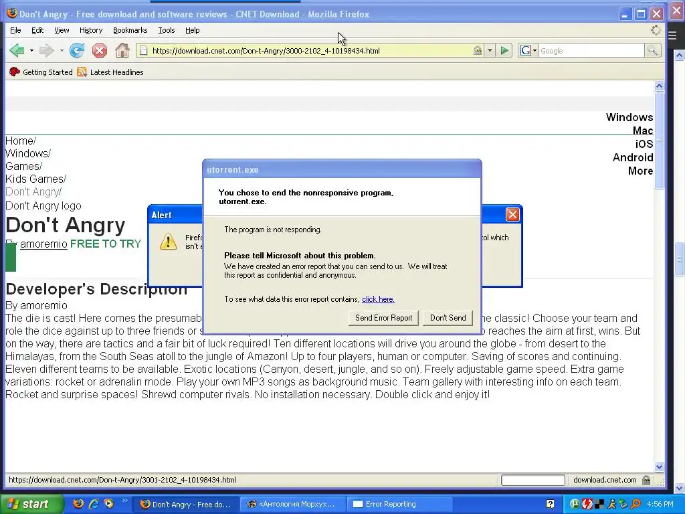Click the help question mark icon in taskbar
This screenshot has height=514, width=685.
(x=550, y=505)
